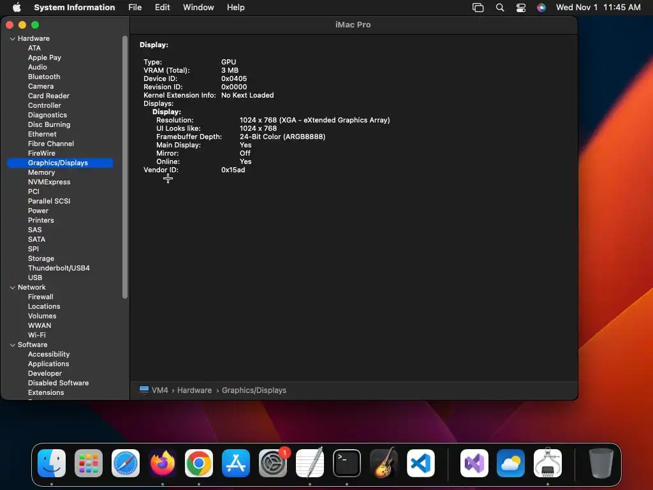Open the File menu

click(135, 8)
